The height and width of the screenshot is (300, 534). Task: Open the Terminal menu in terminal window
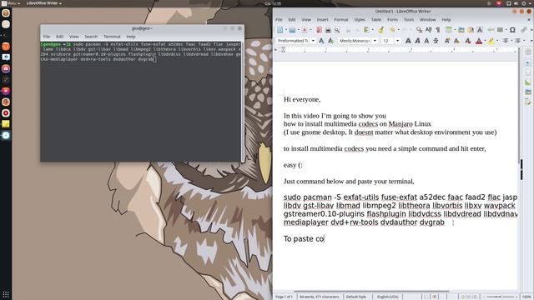pyautogui.click(x=112, y=37)
